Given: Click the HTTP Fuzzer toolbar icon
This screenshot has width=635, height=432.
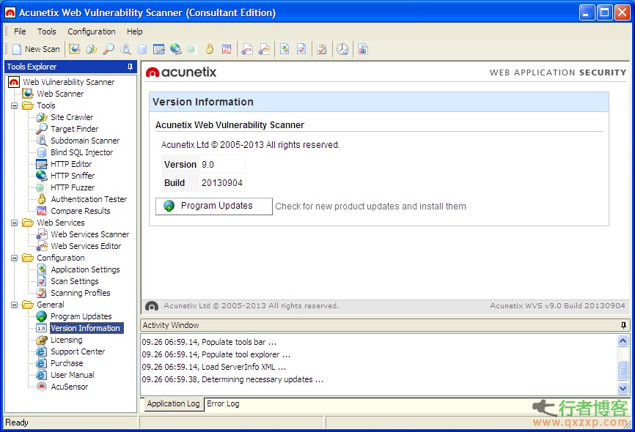Looking at the screenshot, I should [x=192, y=49].
